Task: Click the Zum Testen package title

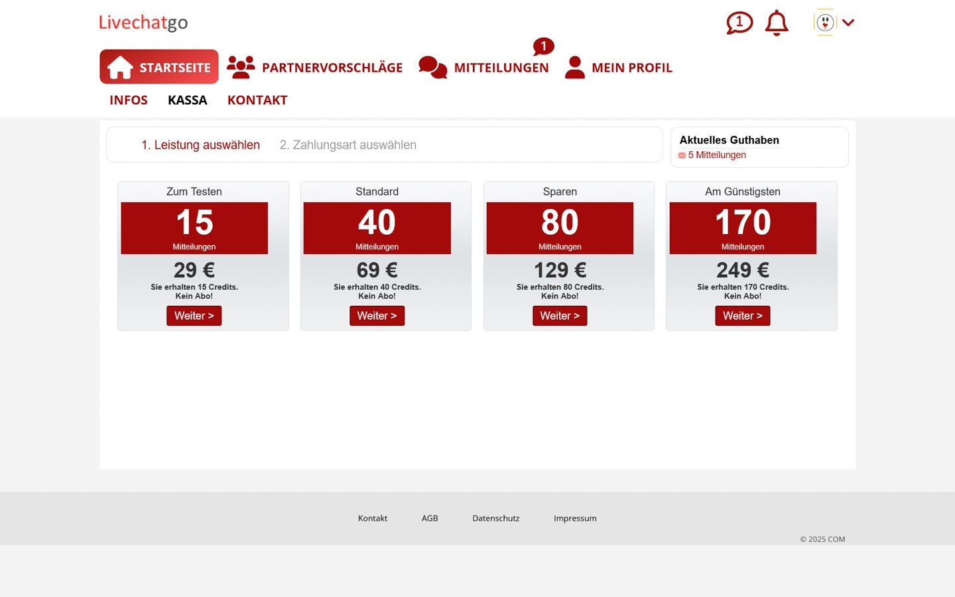Action: click(194, 192)
